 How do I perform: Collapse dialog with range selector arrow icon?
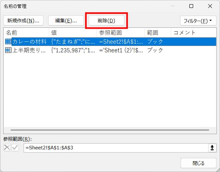pyautogui.click(x=212, y=148)
